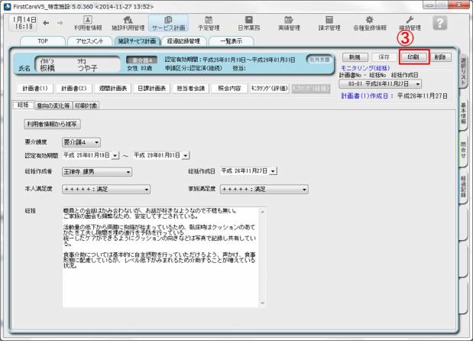The image size is (473, 341).
Task: Go forward with the right arrow icon
Action: click(x=60, y=23)
